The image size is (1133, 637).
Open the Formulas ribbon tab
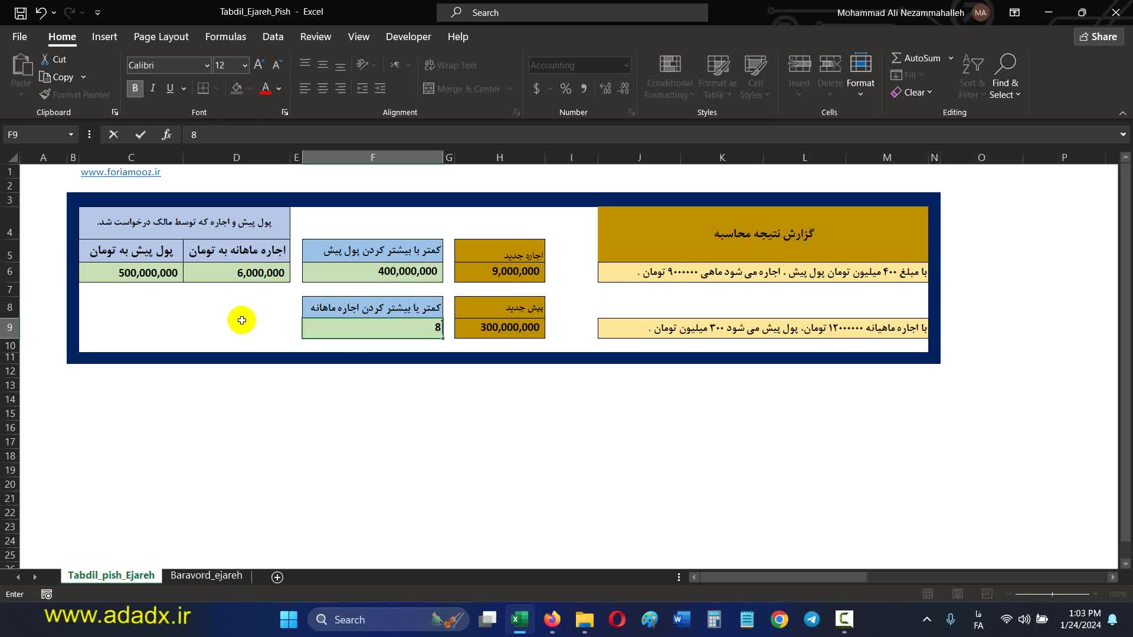225,37
